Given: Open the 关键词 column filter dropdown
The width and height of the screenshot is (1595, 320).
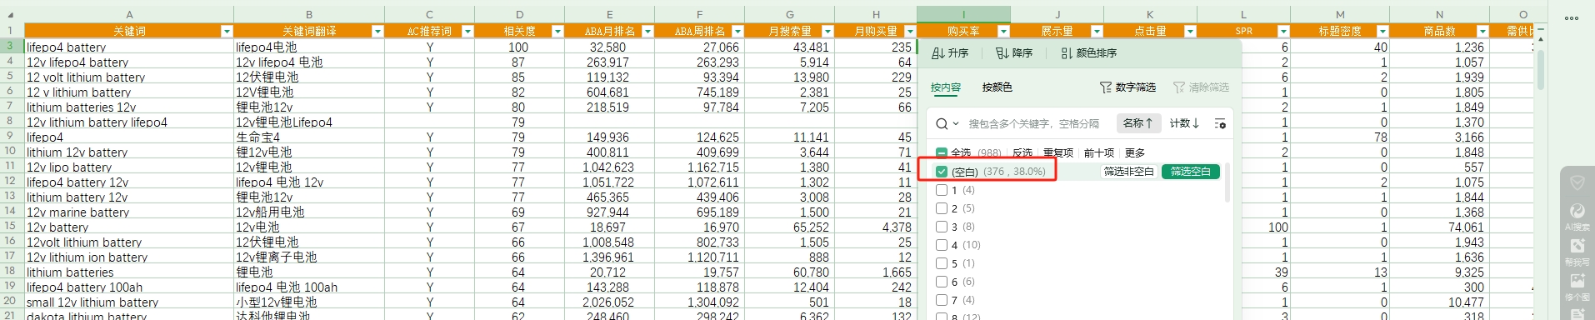Looking at the screenshot, I should tap(226, 32).
